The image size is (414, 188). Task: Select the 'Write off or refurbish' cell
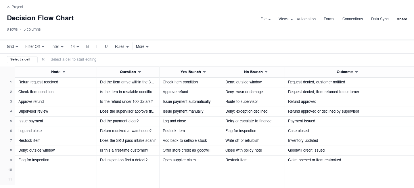(x=253, y=141)
